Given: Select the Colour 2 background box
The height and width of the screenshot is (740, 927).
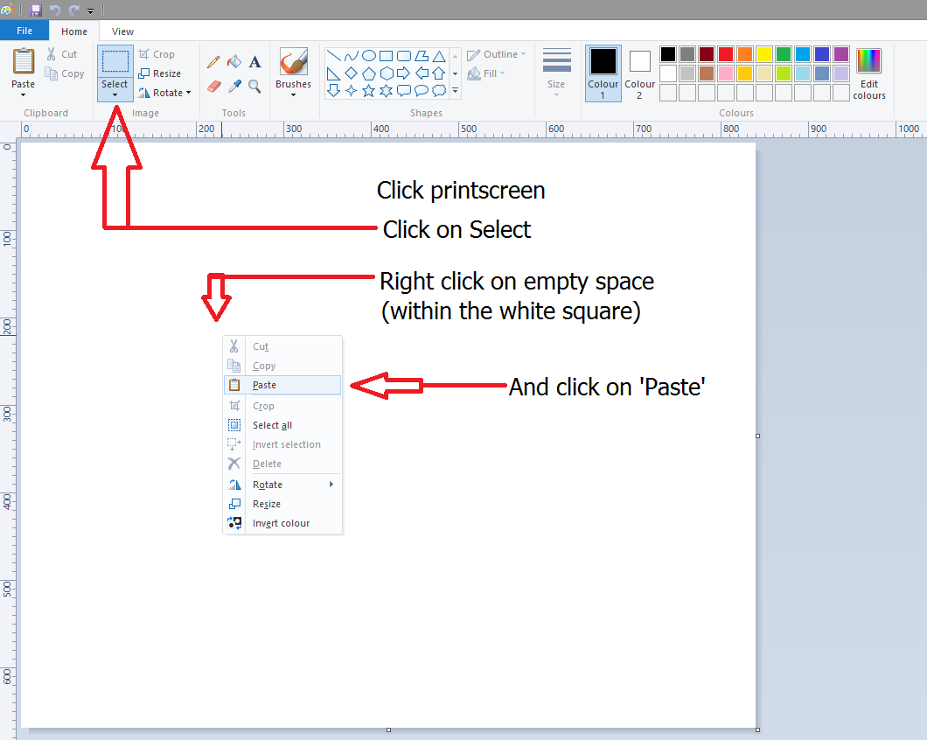Looking at the screenshot, I should 639,73.
